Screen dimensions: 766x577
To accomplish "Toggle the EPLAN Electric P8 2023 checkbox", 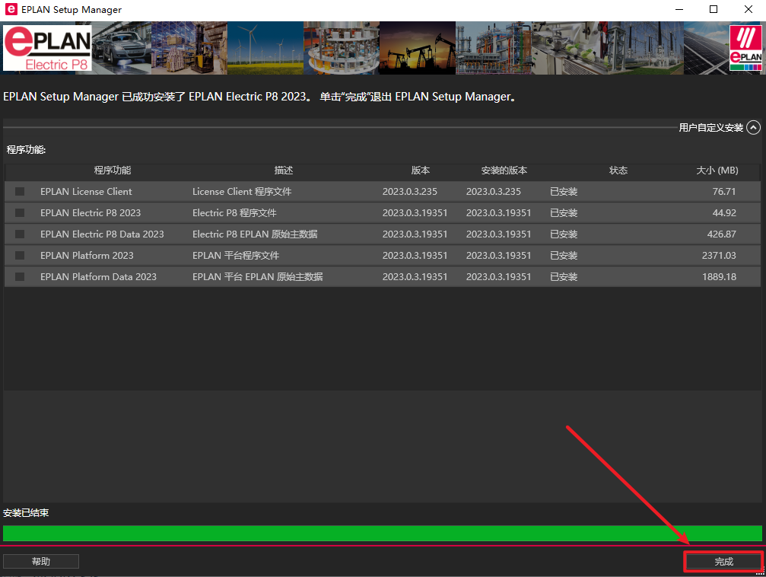I will coord(20,213).
